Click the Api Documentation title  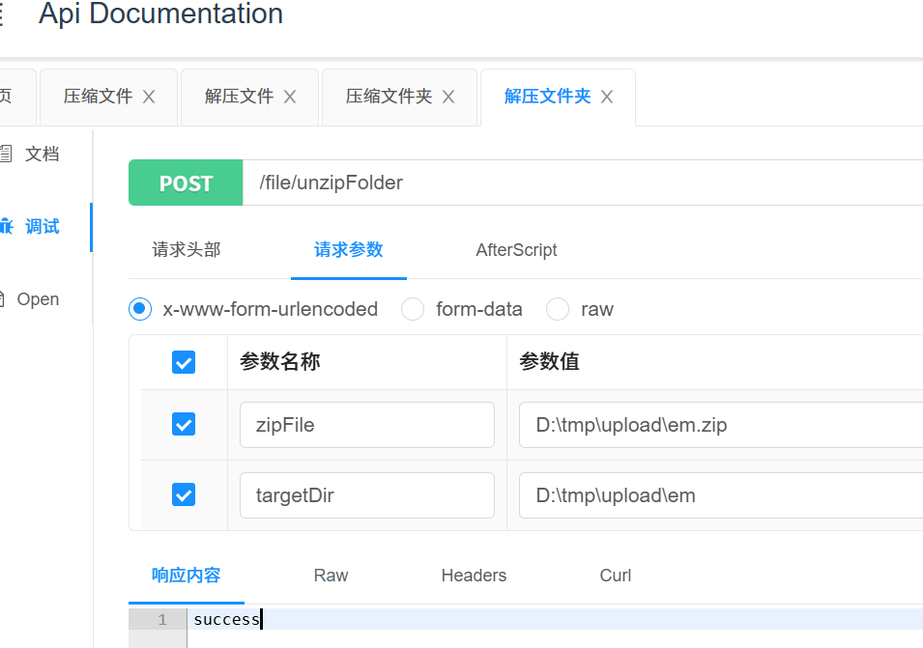[160, 14]
